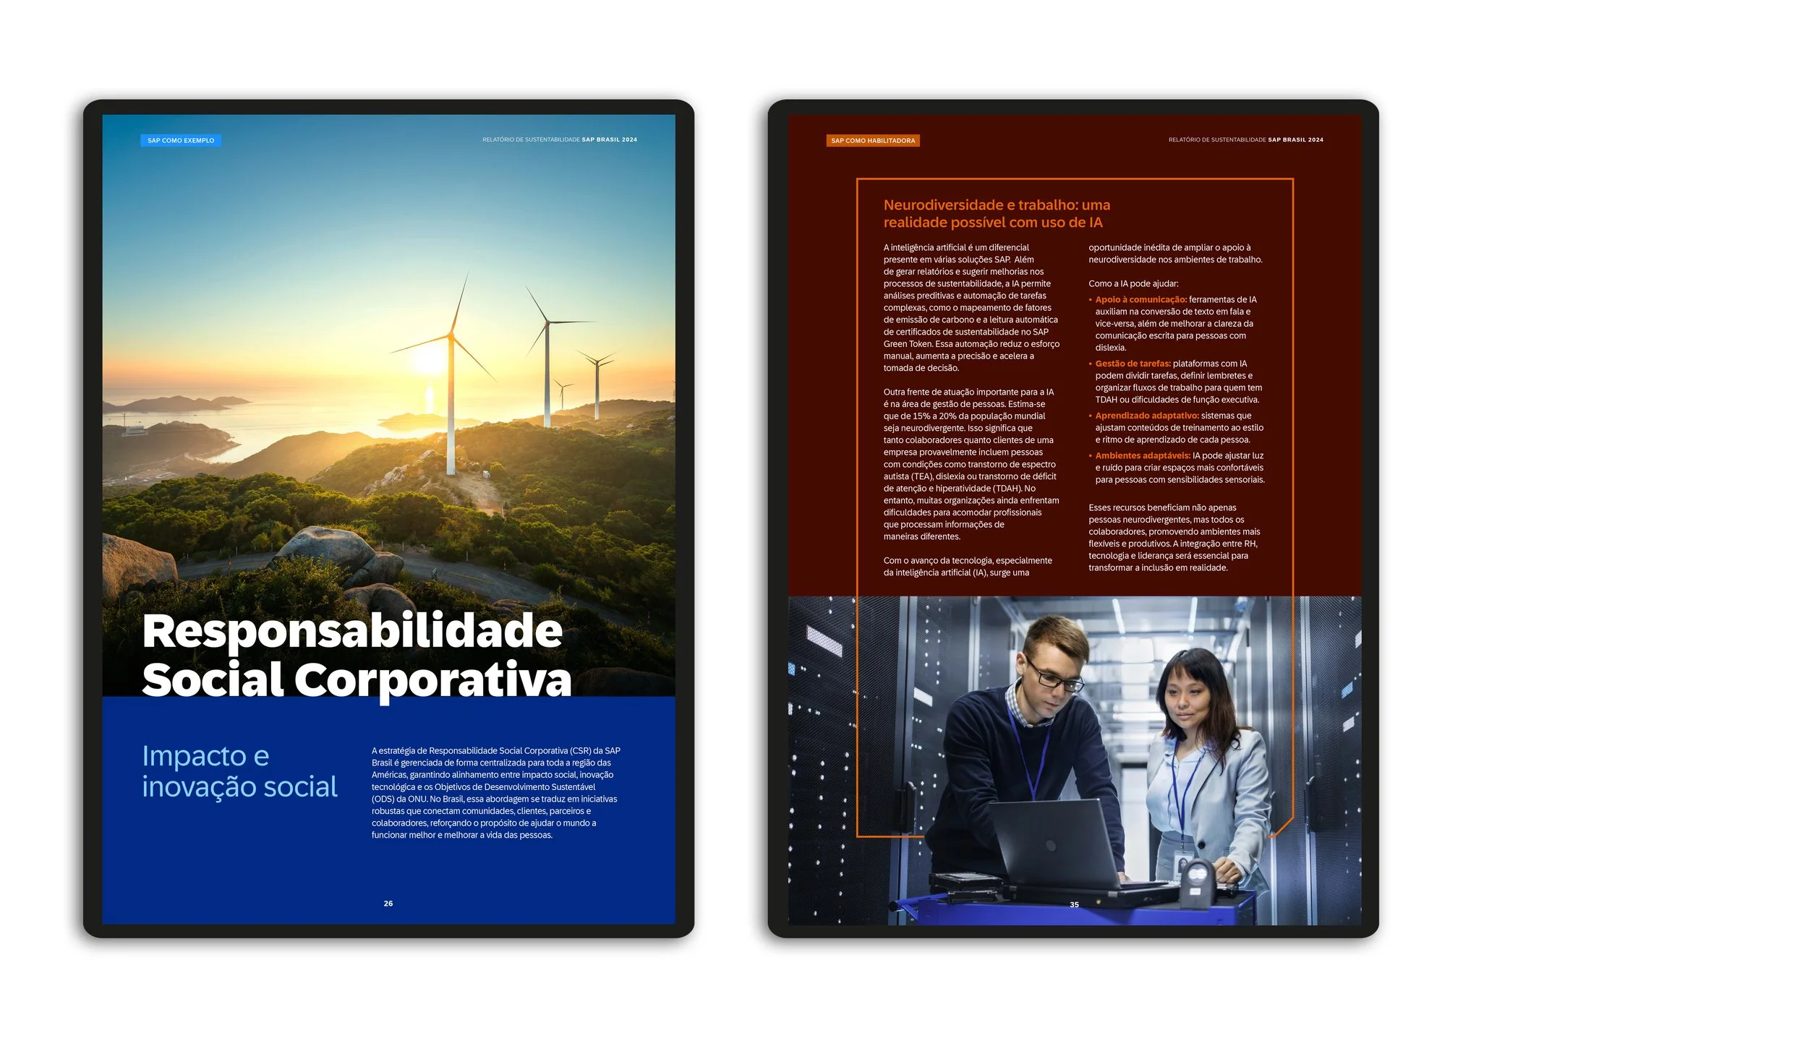Click the 'Ambientes adaptáveis' bullet label
This screenshot has width=1808, height=1038.
point(1142,455)
